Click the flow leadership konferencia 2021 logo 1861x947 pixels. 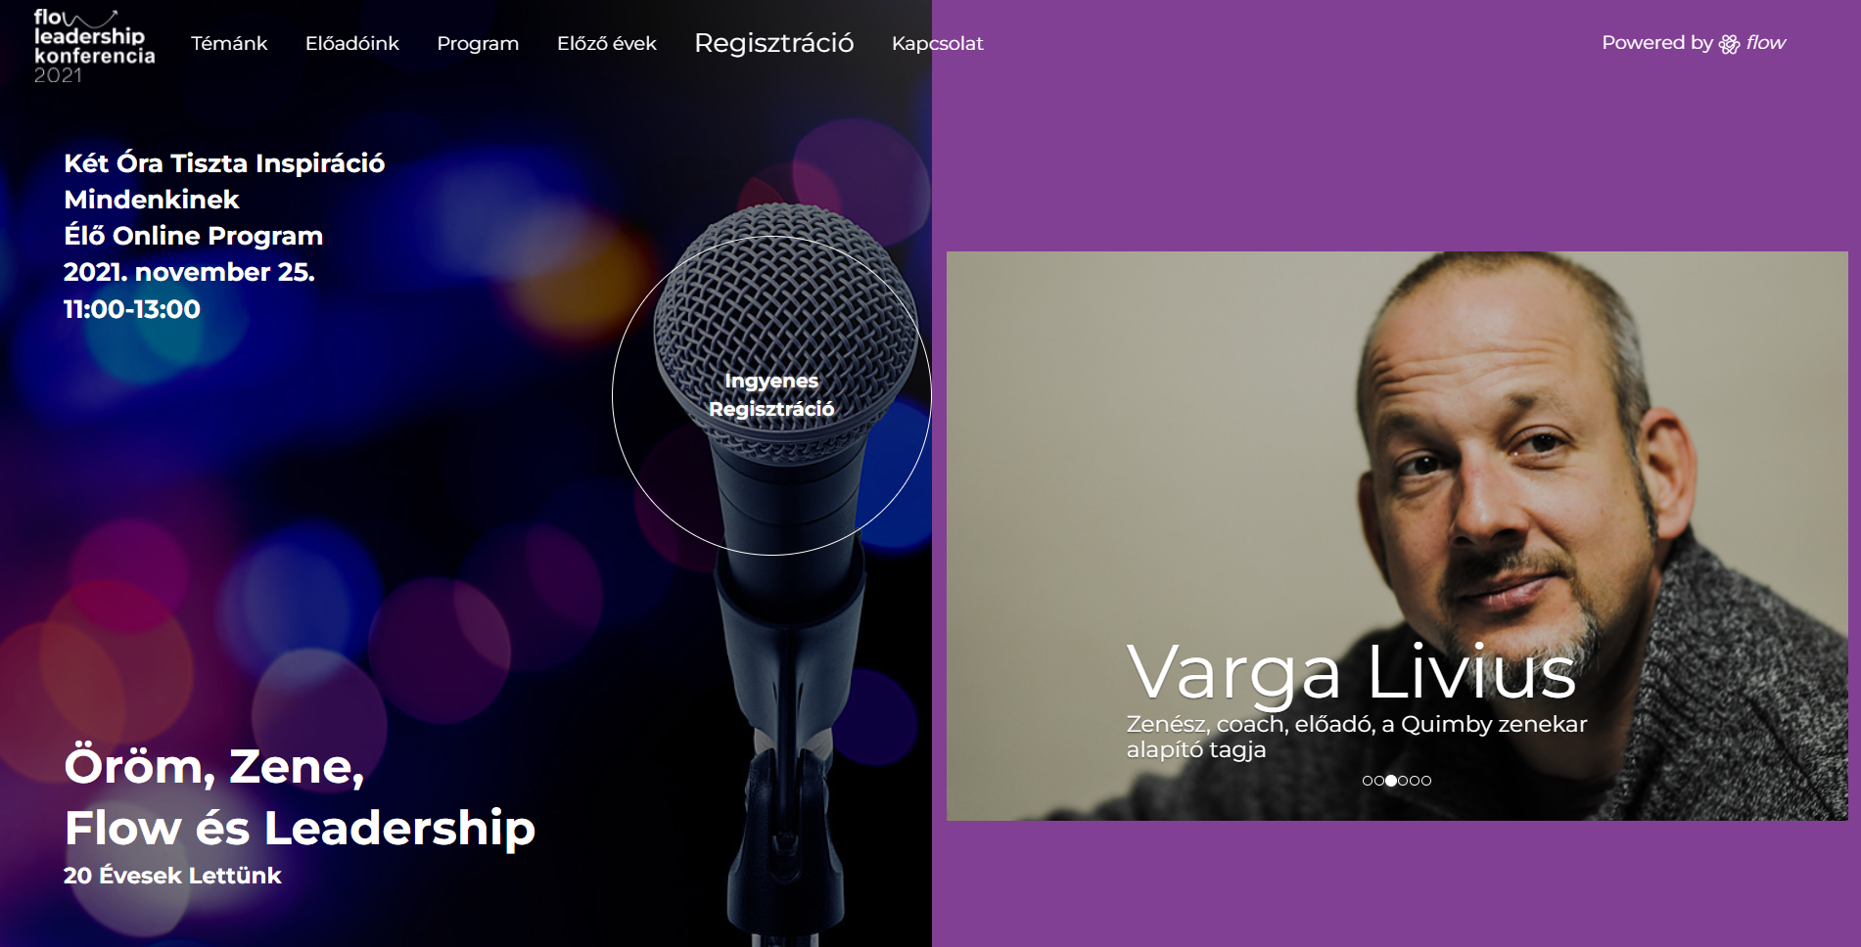94,46
